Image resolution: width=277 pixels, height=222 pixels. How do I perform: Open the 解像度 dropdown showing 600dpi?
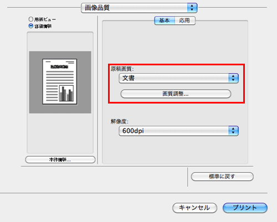tap(178, 131)
